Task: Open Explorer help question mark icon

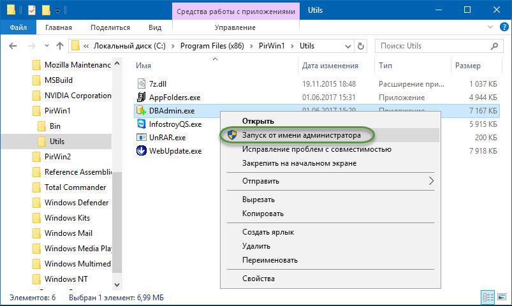Action: [x=504, y=27]
